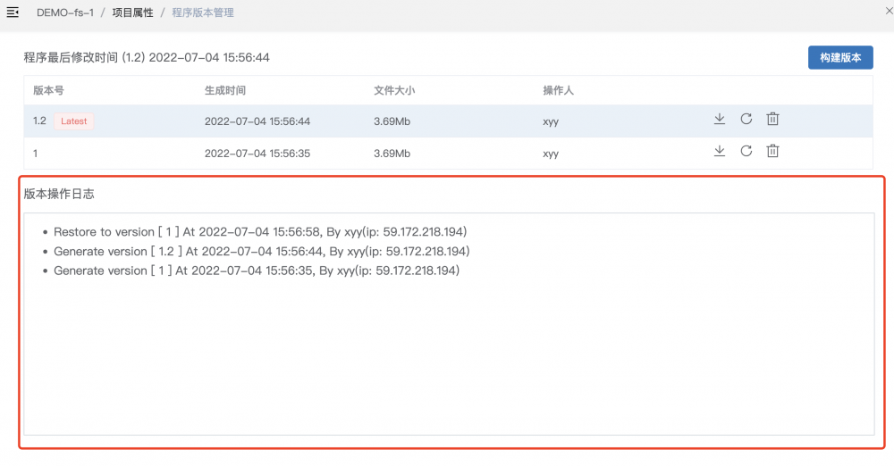Download version 1 package

(x=719, y=152)
